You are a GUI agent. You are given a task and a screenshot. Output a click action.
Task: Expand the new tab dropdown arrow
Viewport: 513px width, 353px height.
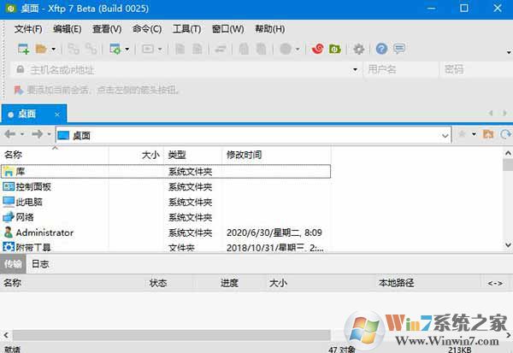127,50
